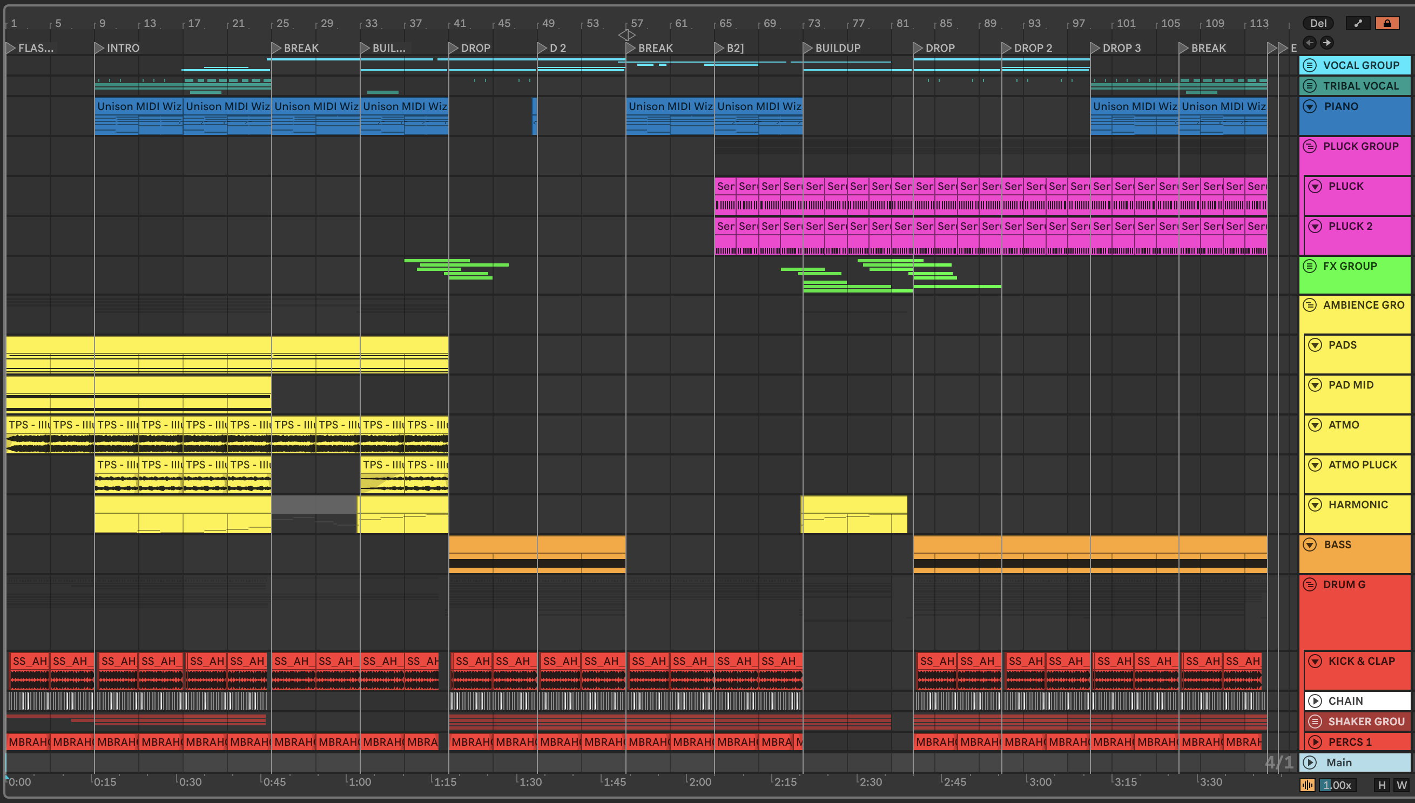This screenshot has height=803, width=1415.
Task: Fold the AMBIENCE GRO group using its icon
Action: [1310, 304]
